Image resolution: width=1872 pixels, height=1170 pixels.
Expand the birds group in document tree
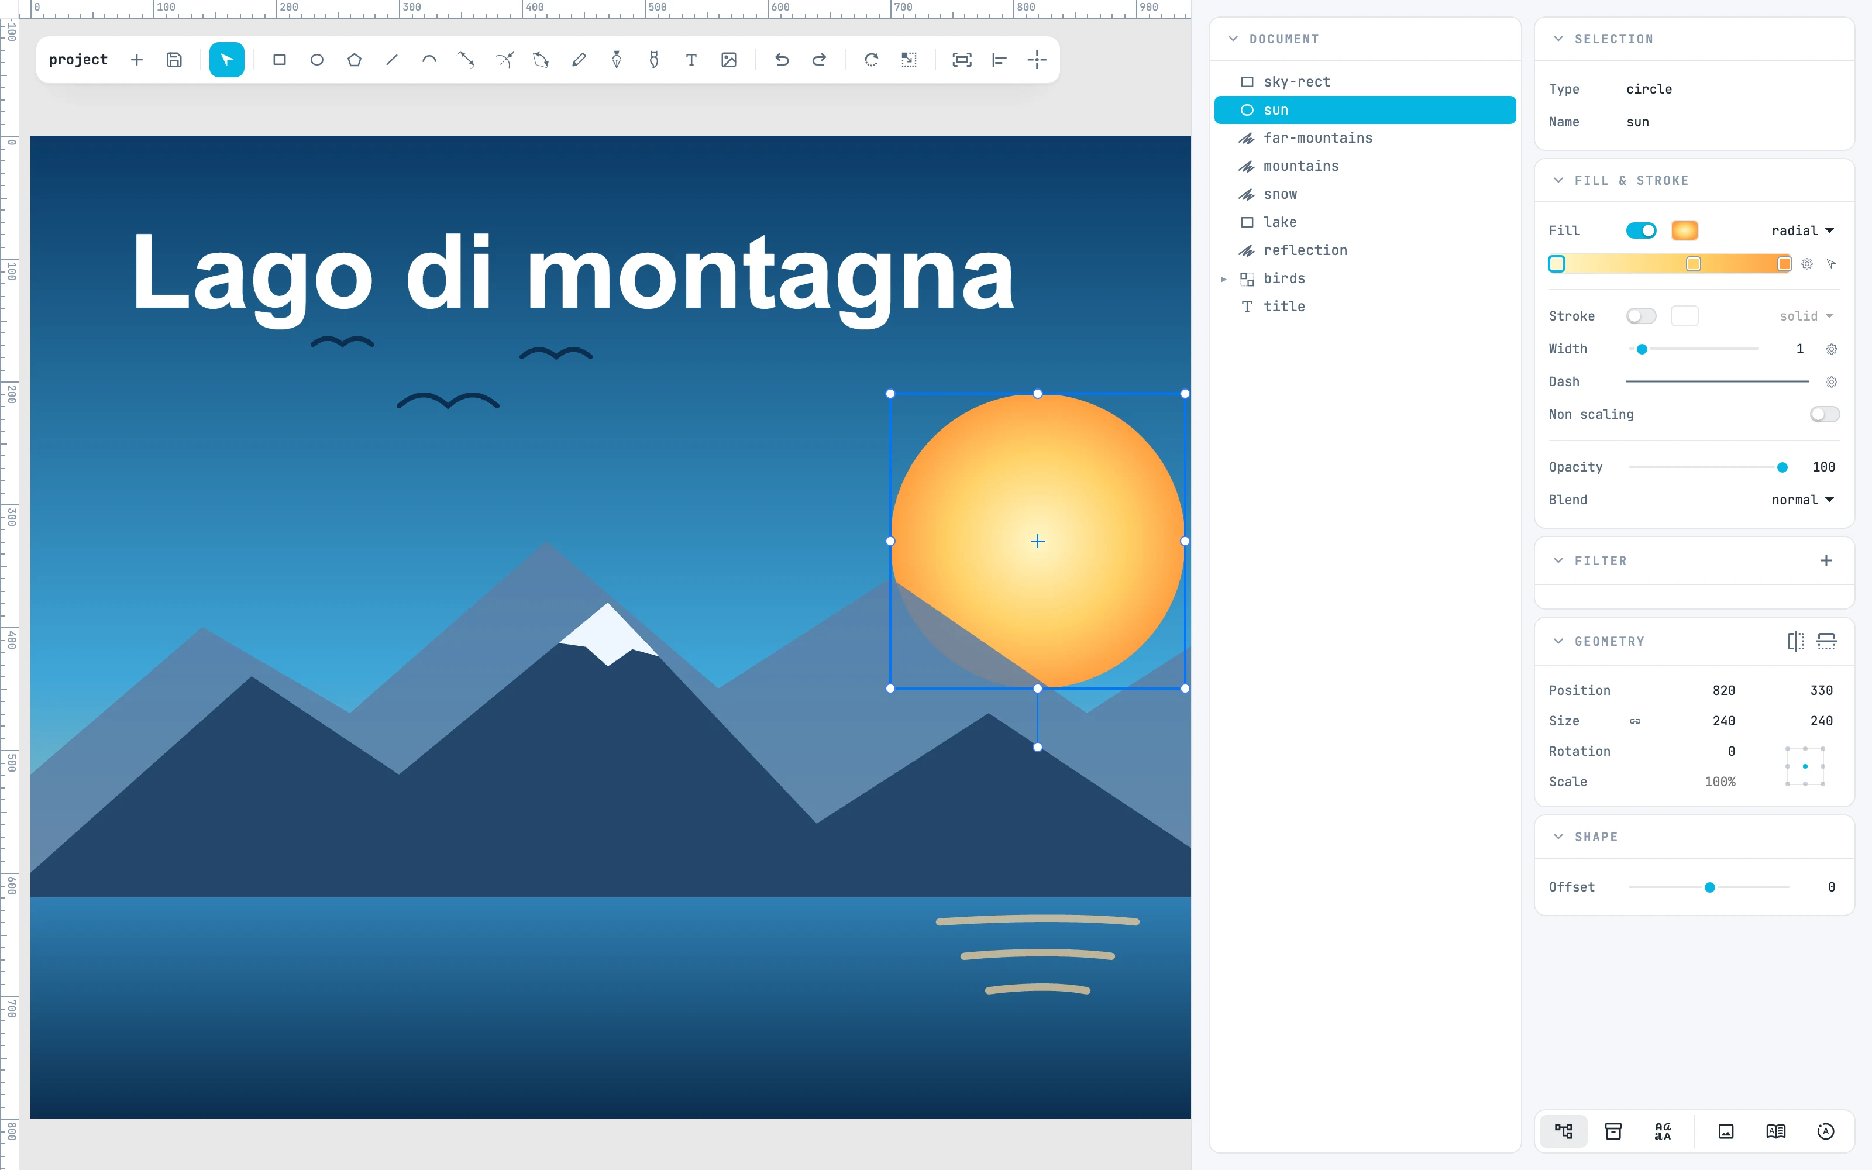[1224, 278]
